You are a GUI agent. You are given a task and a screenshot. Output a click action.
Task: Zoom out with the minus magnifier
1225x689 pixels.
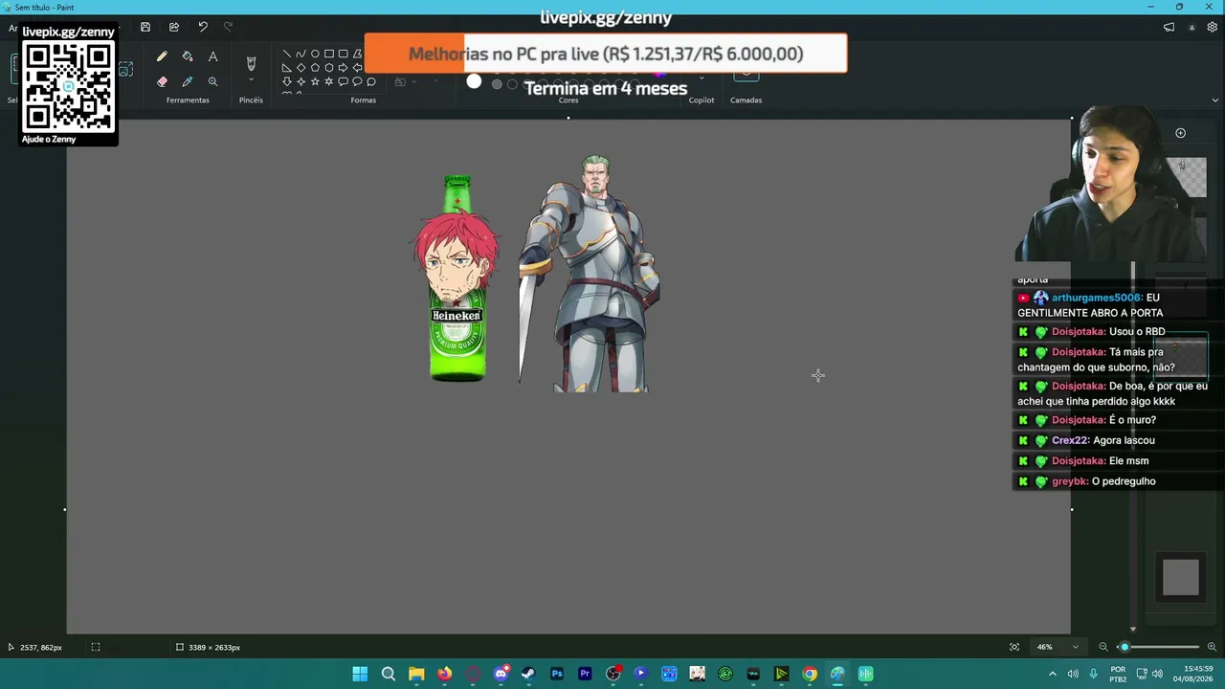coord(1103,647)
